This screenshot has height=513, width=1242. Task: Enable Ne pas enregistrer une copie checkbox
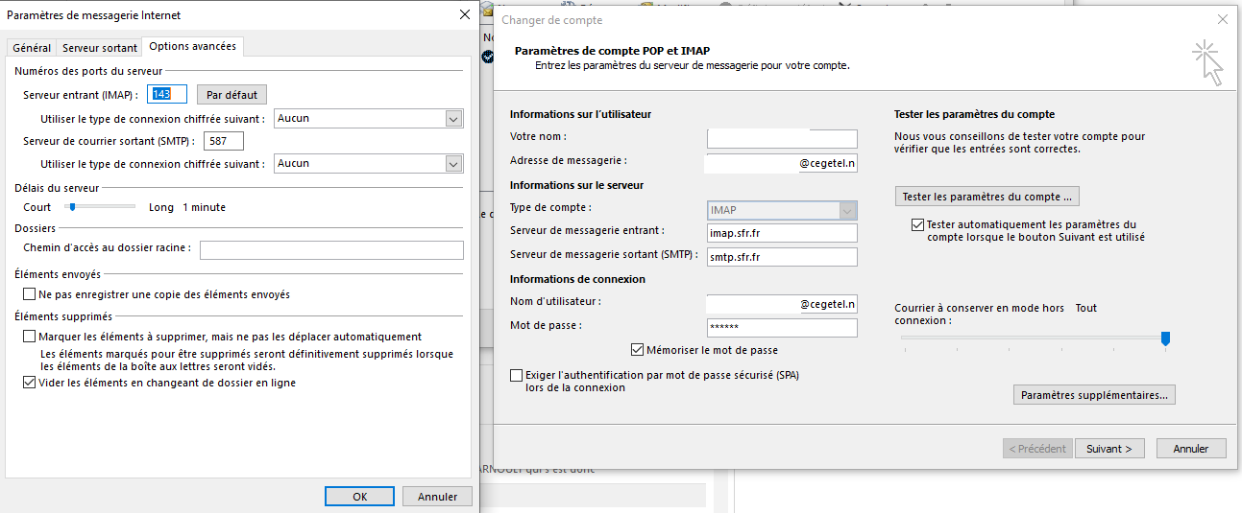coord(30,294)
